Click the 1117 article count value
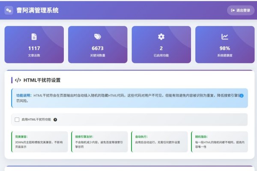Screen dimensions: 257x171 (34, 48)
